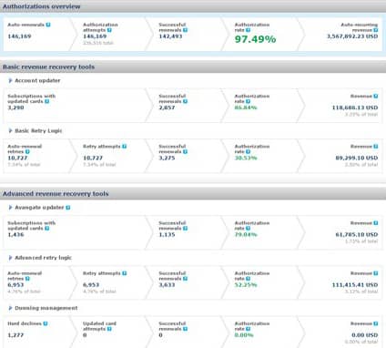This screenshot has width=386, height=348.
Task: Collapse the Avangate updater section arrow
Action: (10, 208)
